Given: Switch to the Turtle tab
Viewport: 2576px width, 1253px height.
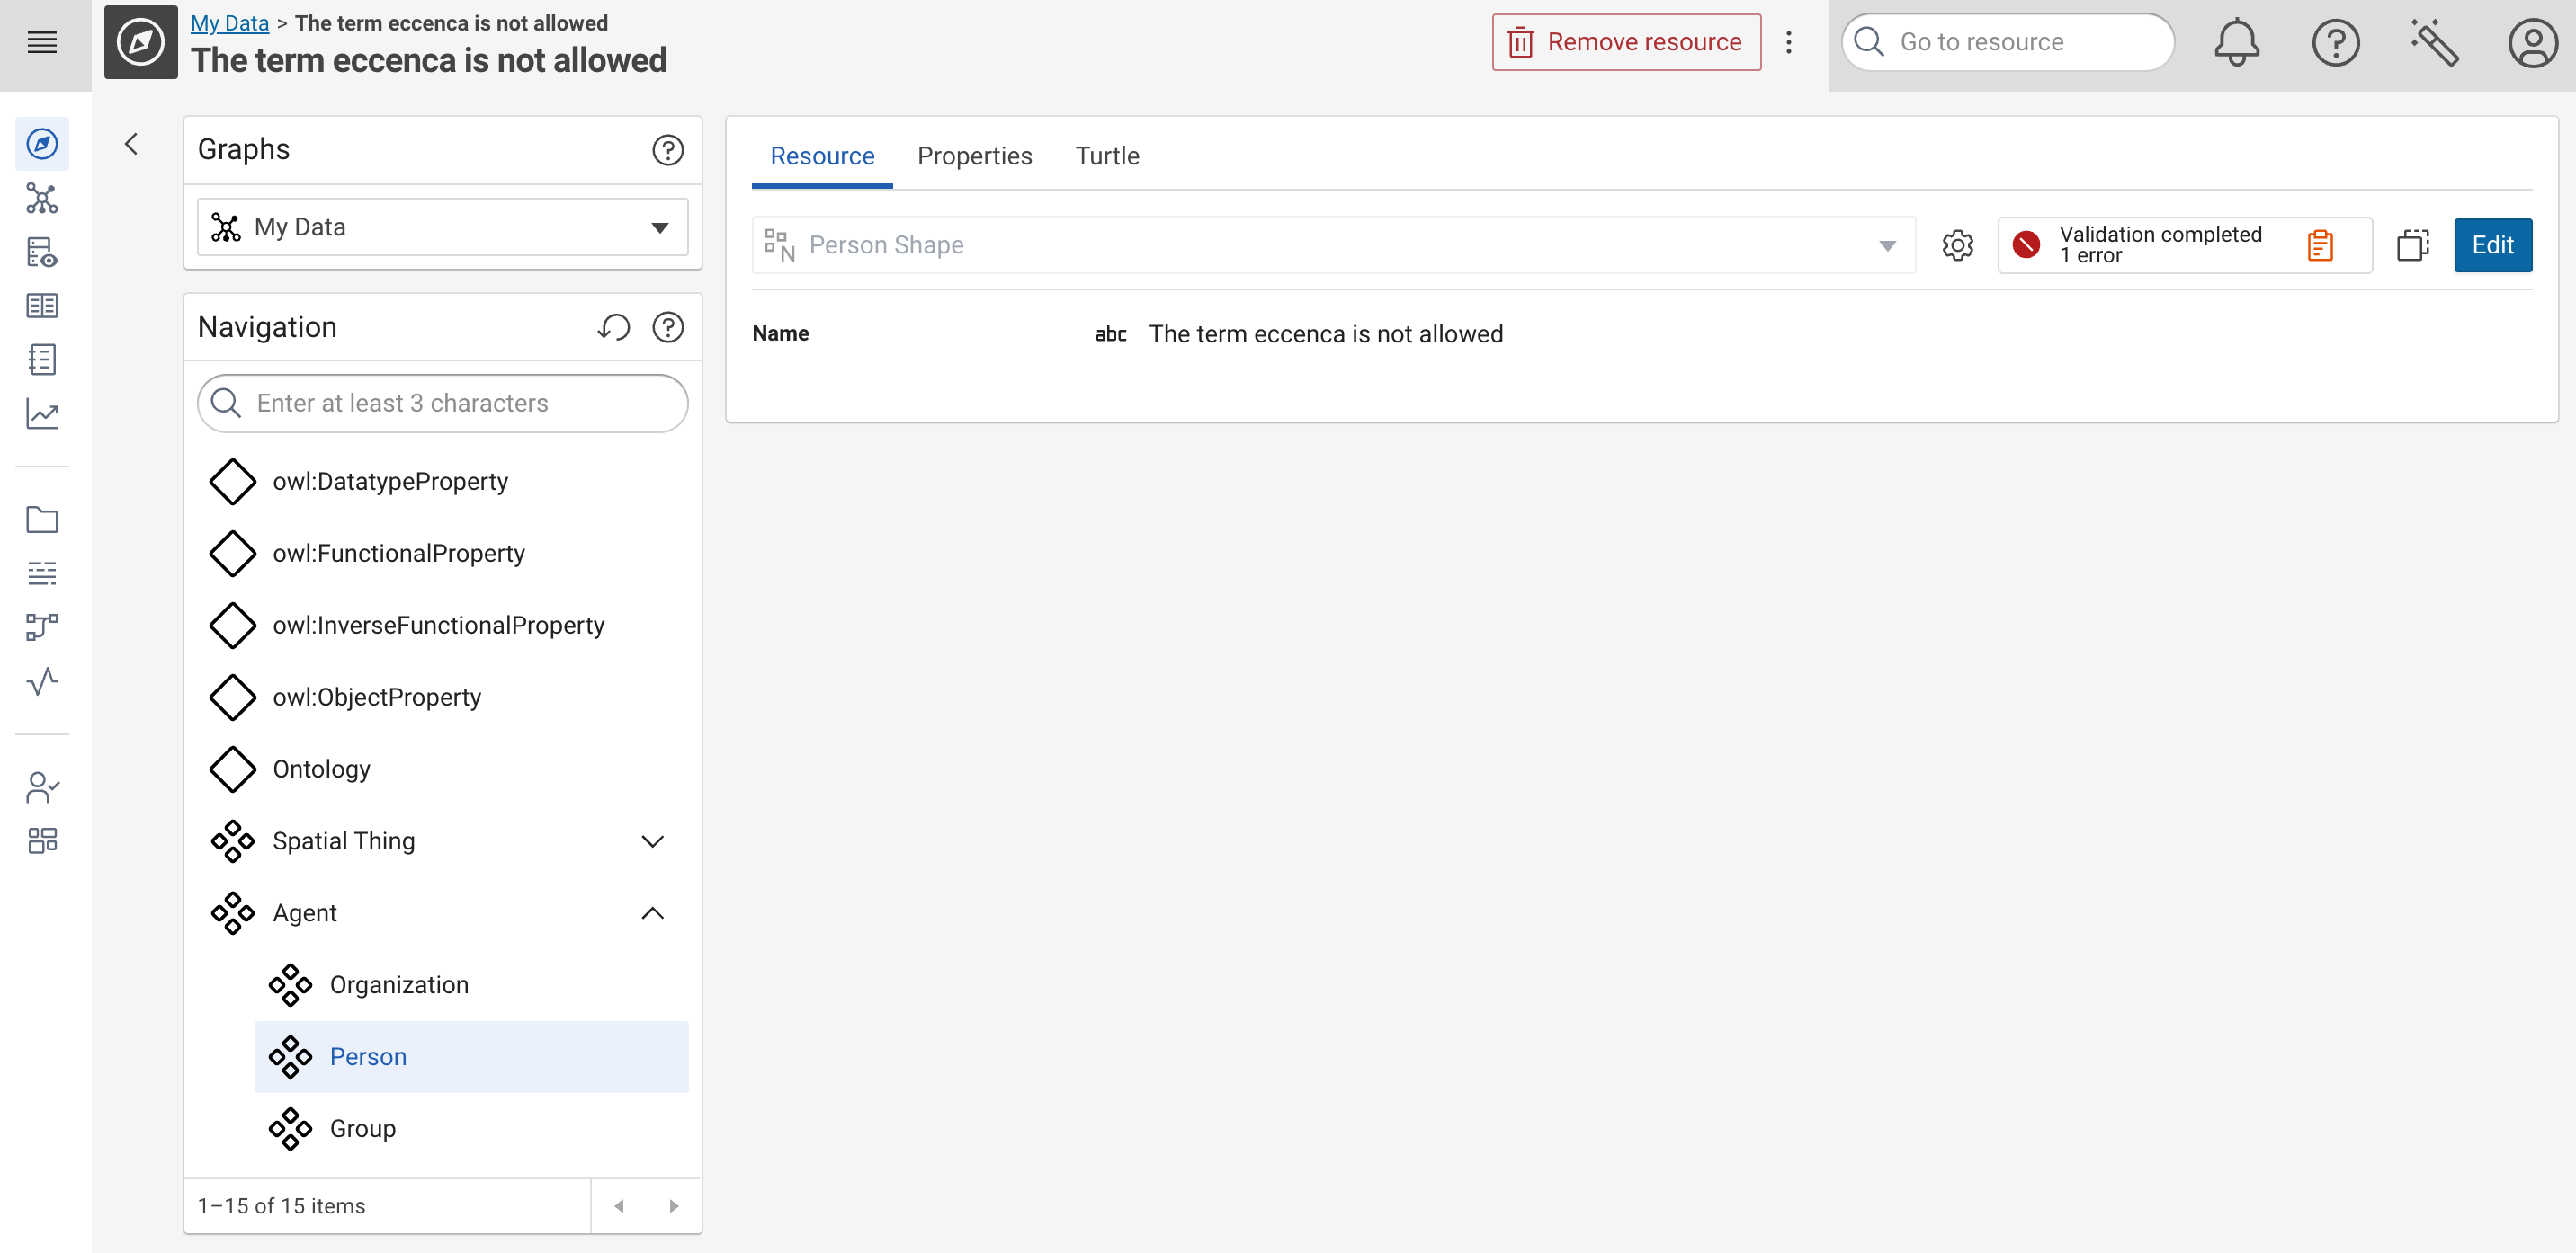Looking at the screenshot, I should pos(1107,156).
